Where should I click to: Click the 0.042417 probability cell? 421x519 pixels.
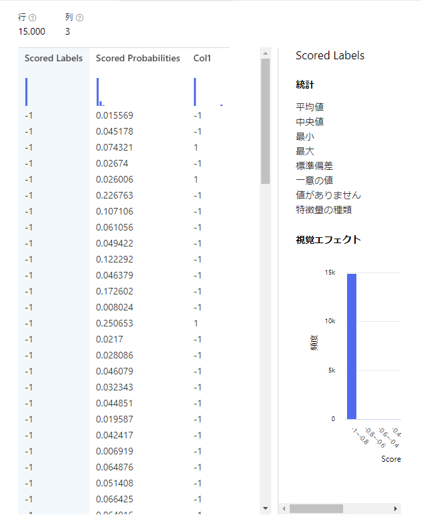pos(115,435)
